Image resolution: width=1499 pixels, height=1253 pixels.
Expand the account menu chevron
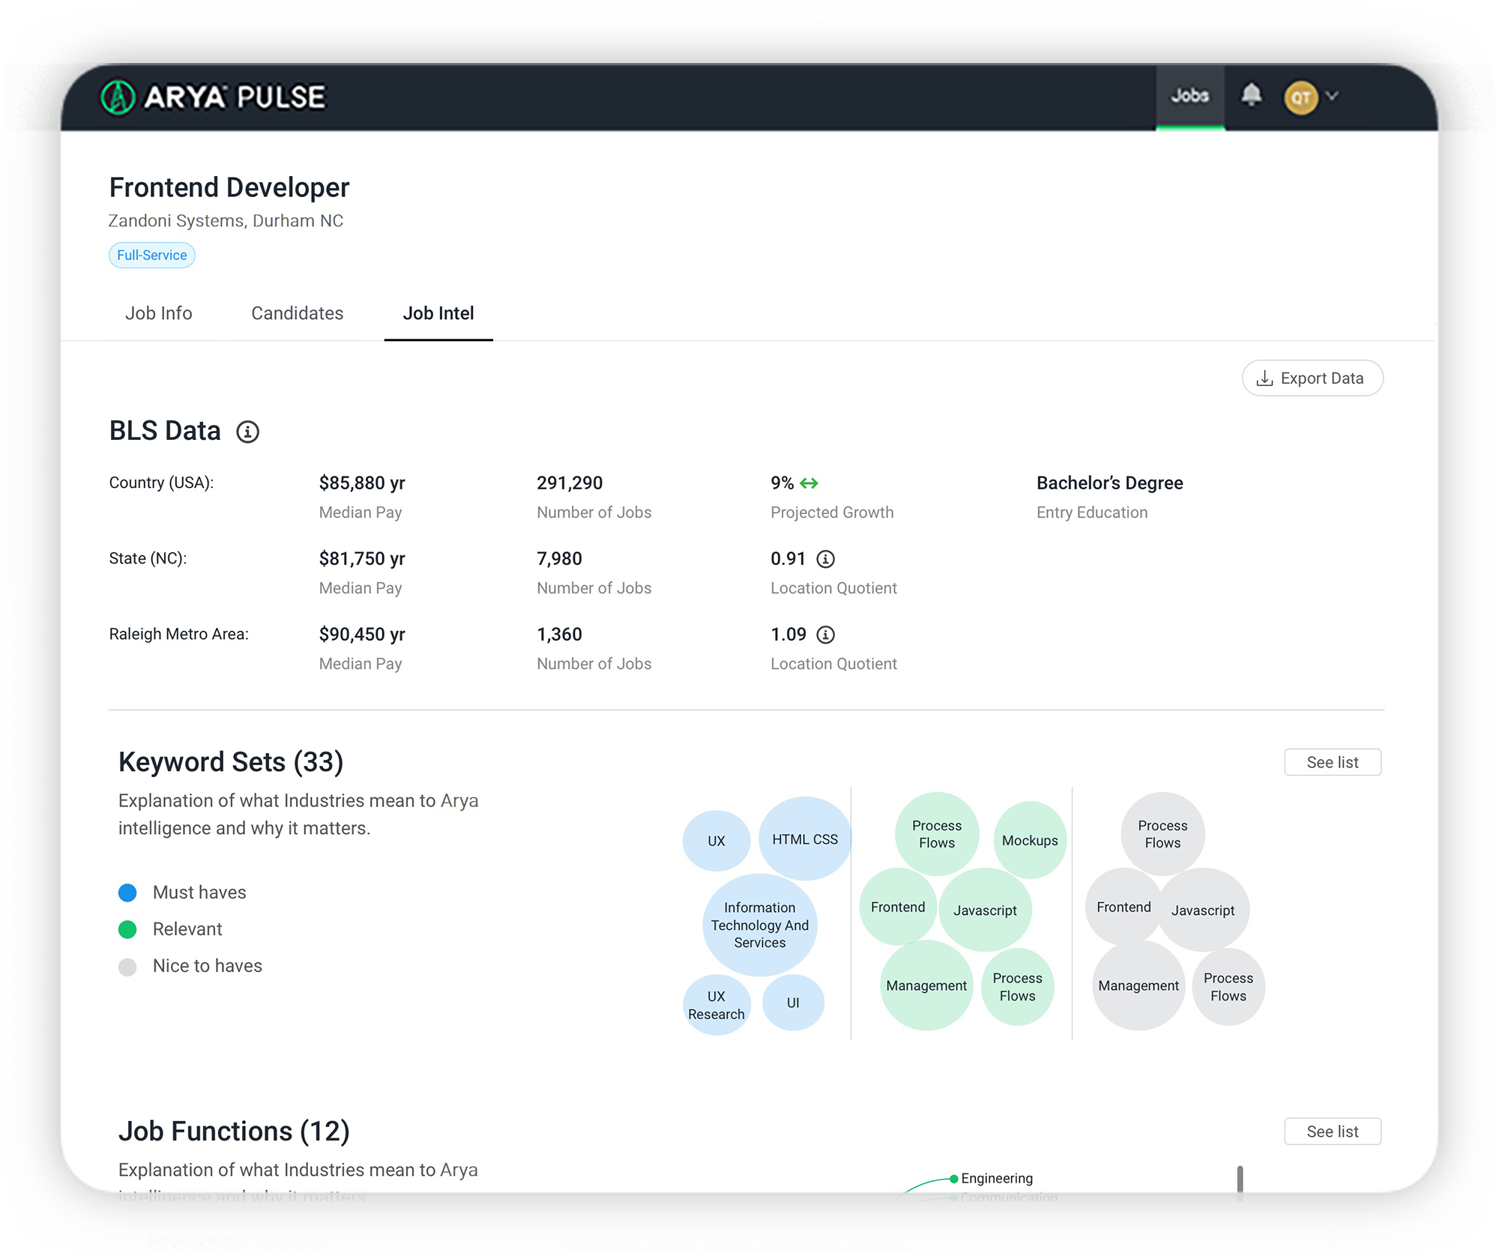coord(1332,96)
